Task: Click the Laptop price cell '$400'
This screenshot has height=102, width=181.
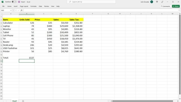Action: 44,26
